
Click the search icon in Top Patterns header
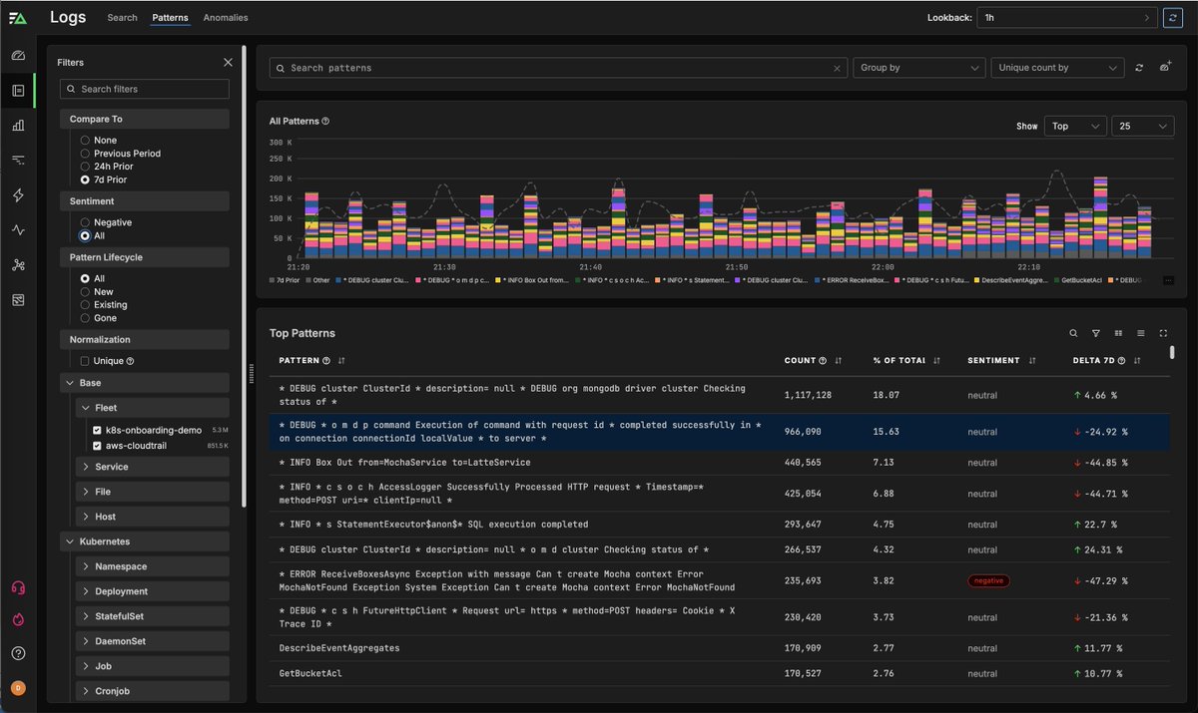[x=1073, y=333]
